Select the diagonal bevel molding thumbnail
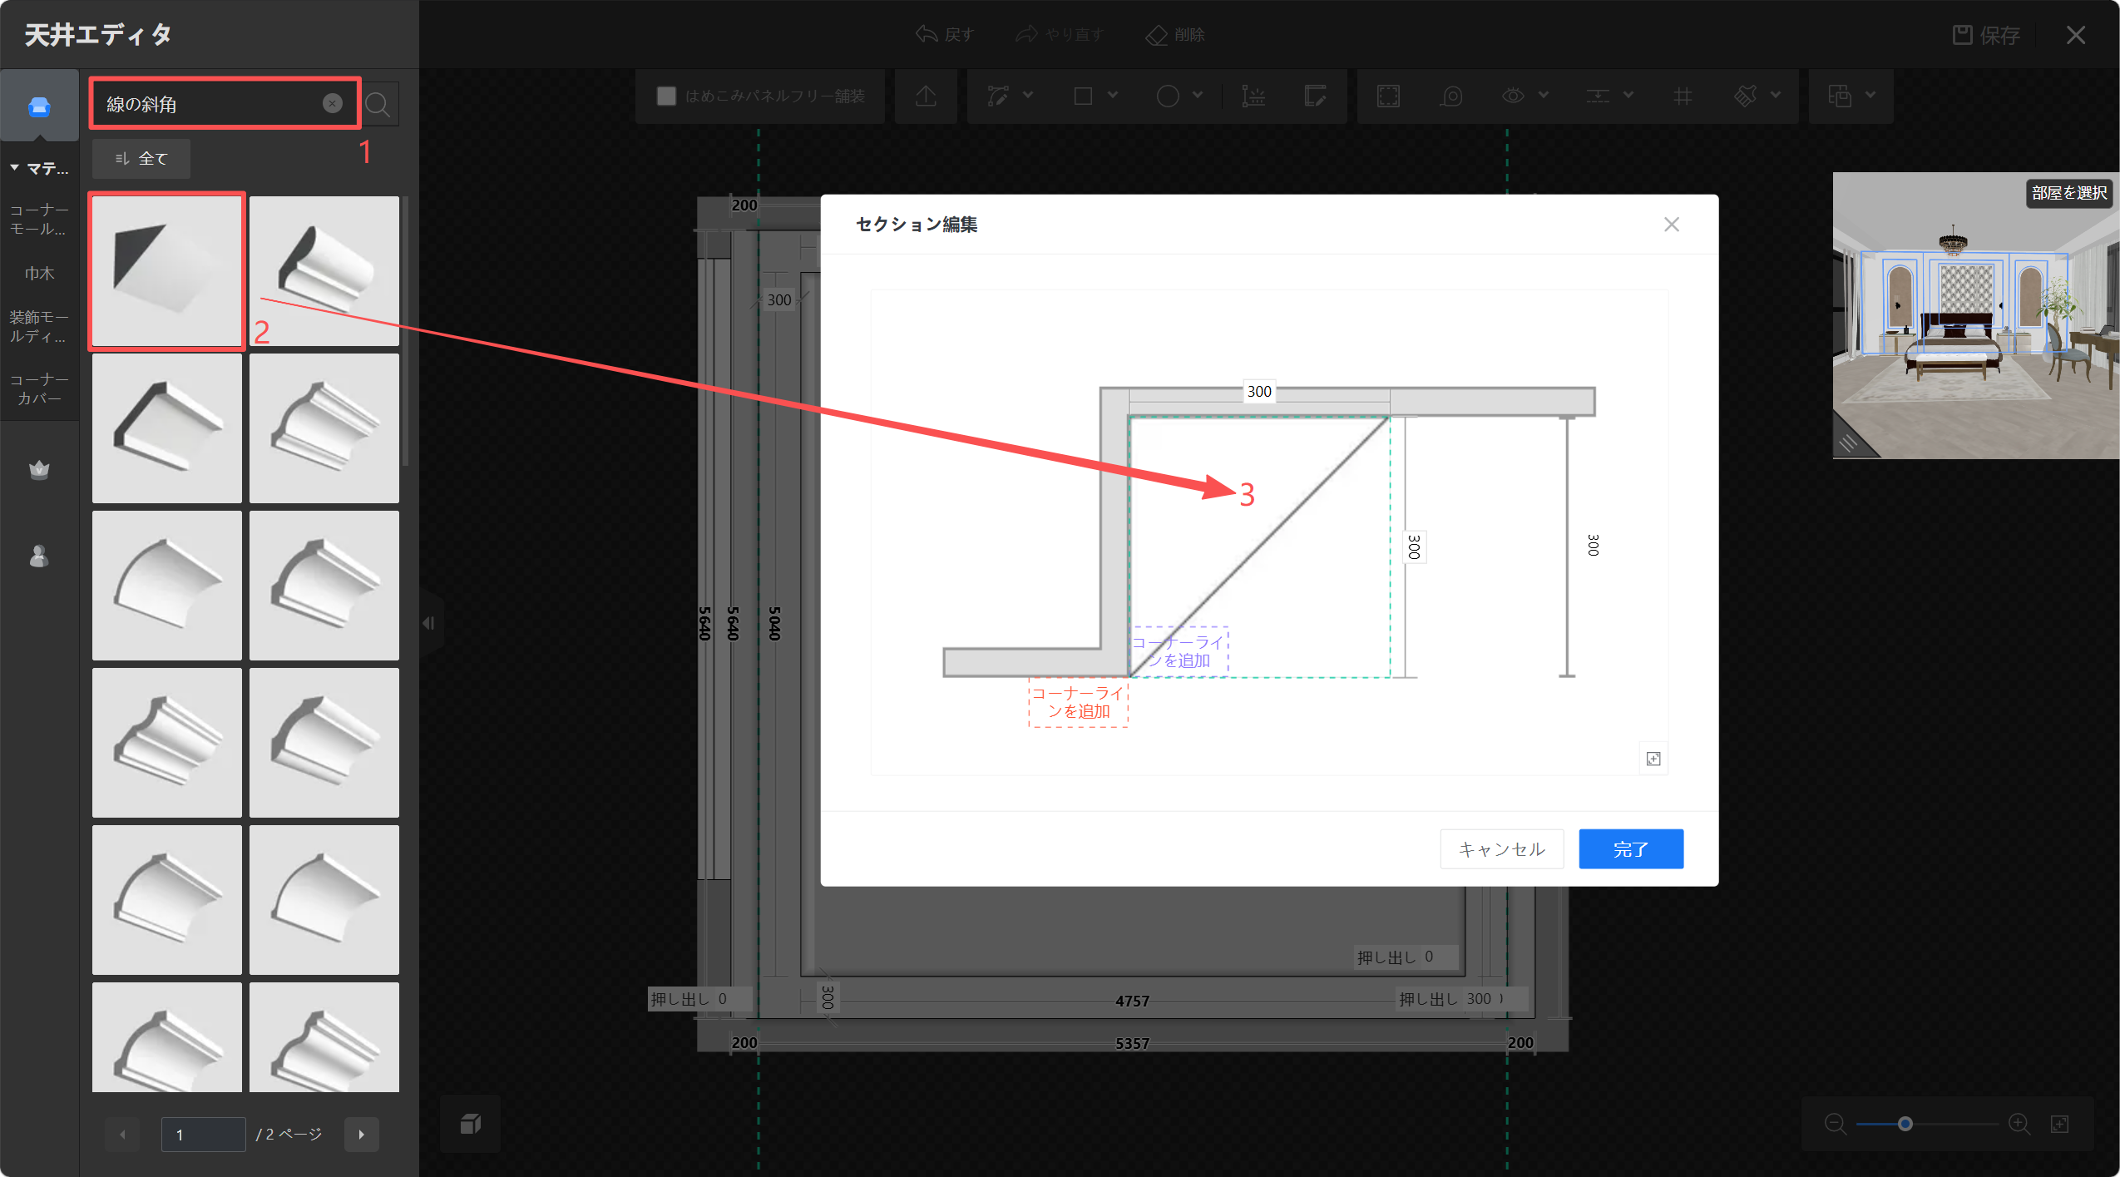2120x1177 pixels. click(167, 270)
